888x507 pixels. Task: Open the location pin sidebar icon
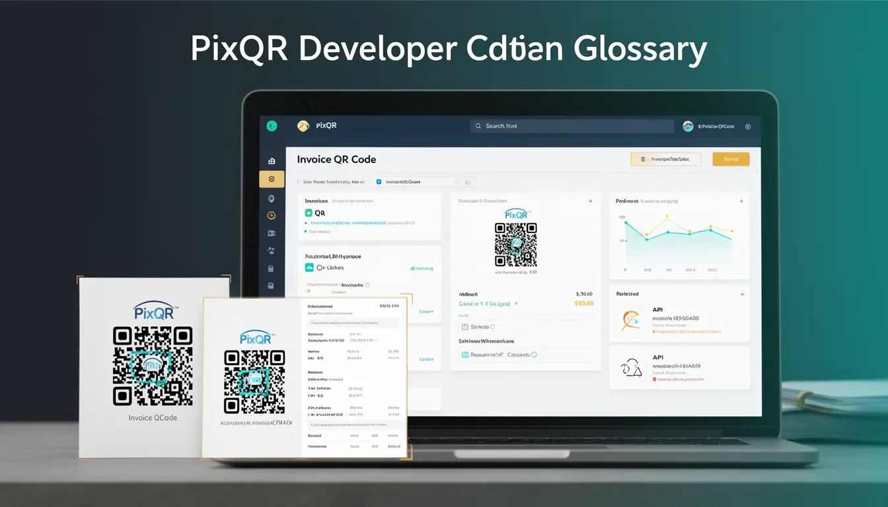coord(271,198)
